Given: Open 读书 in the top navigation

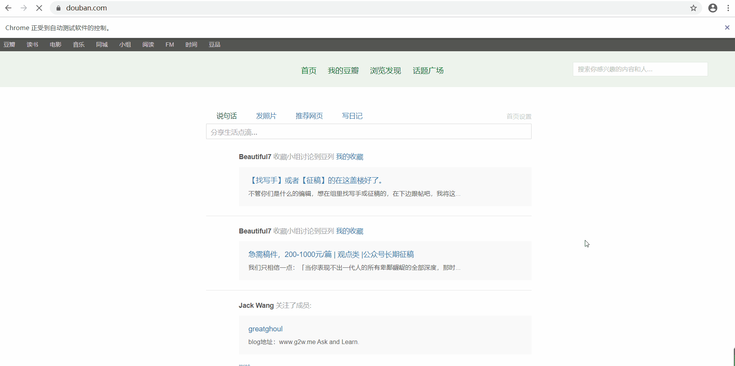Looking at the screenshot, I should (x=32, y=45).
